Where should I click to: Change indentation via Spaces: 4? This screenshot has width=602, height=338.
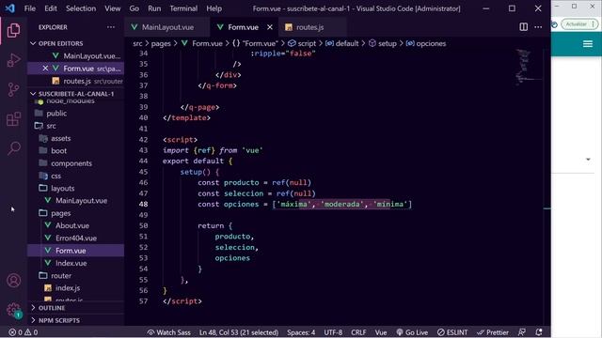coord(301,332)
